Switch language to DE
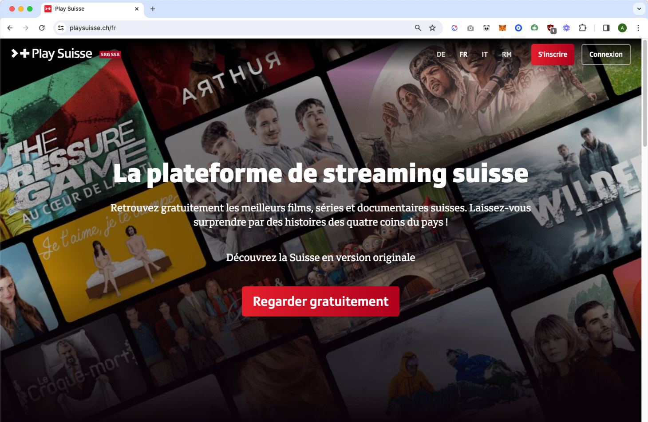This screenshot has width=648, height=422. click(x=441, y=55)
